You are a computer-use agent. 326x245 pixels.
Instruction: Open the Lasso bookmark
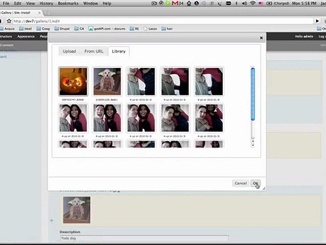tap(150, 29)
